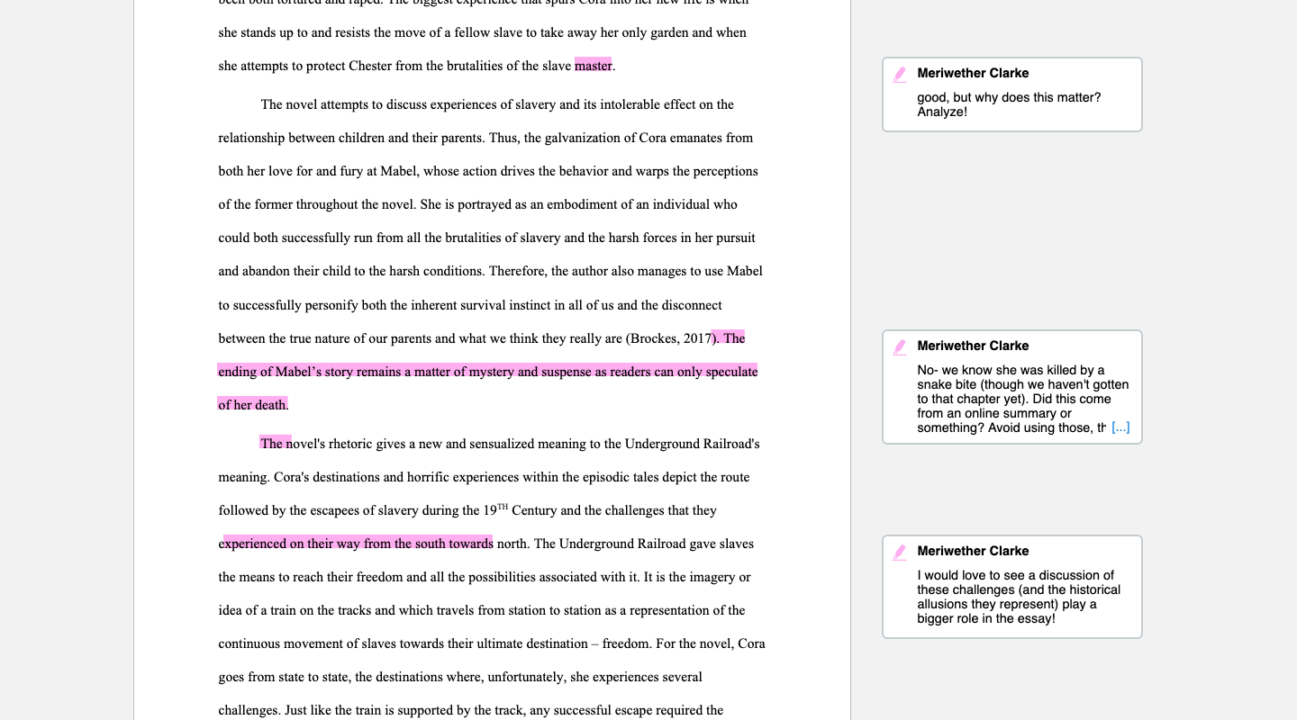
Task: Click line 'meaning. Cora's destinations and horrific'
Action: tap(484, 477)
